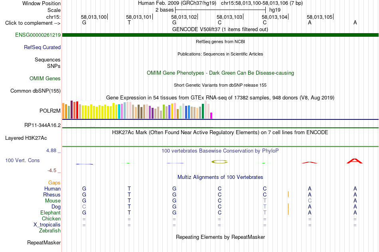Click the orange gap marker in Rhesus row
Screen dimensions: 379x252
[288, 194]
